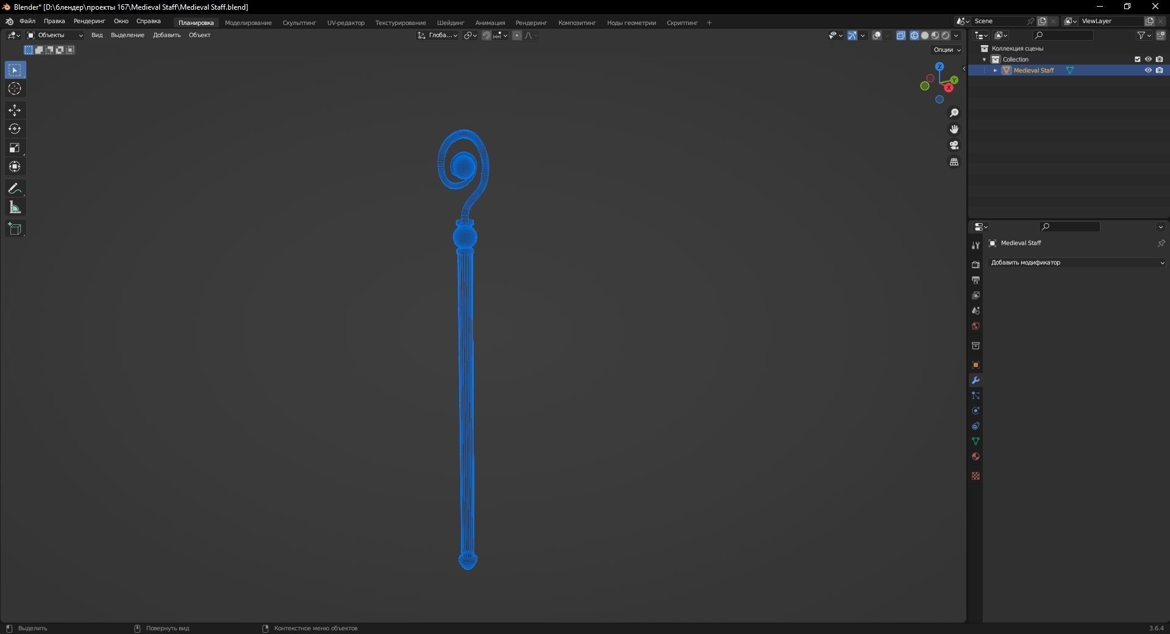Pick the Annotate pencil tool
The width and height of the screenshot is (1170, 634).
[x=15, y=188]
